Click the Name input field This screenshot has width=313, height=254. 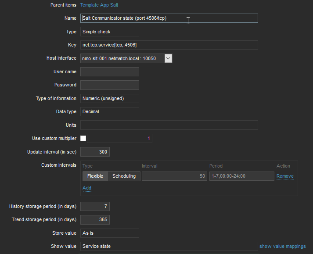coord(169,18)
